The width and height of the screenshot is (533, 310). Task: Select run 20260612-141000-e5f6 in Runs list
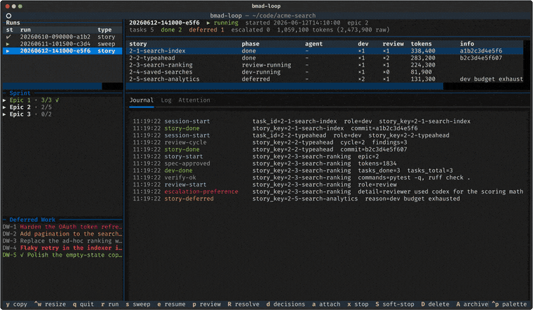[x=62, y=50]
